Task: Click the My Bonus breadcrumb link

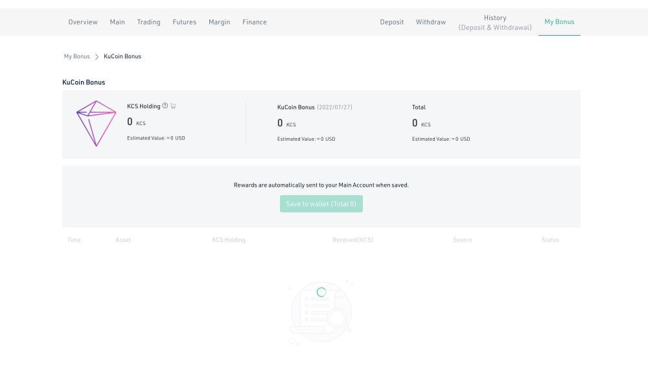Action: pyautogui.click(x=77, y=56)
